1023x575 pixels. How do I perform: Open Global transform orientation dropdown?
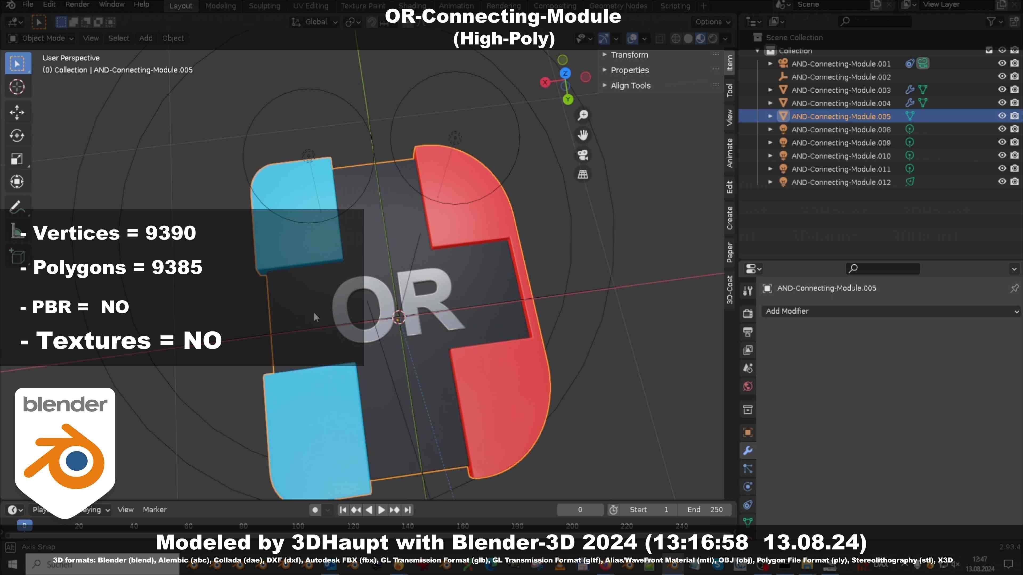pyautogui.click(x=315, y=22)
